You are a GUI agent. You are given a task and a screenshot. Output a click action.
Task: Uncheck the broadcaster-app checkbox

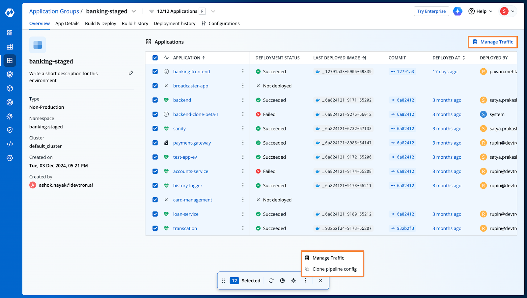[155, 86]
